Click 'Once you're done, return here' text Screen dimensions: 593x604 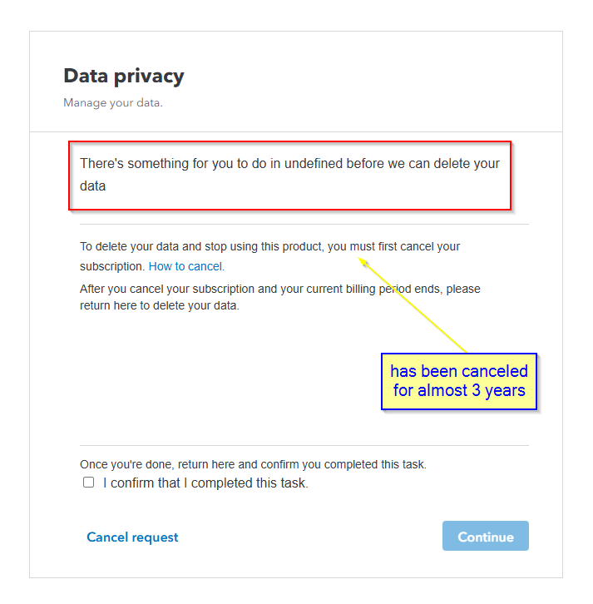coord(253,464)
